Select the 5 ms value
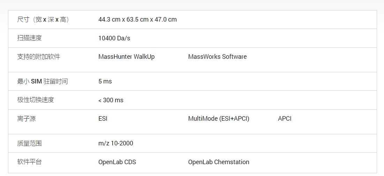 click(105, 81)
